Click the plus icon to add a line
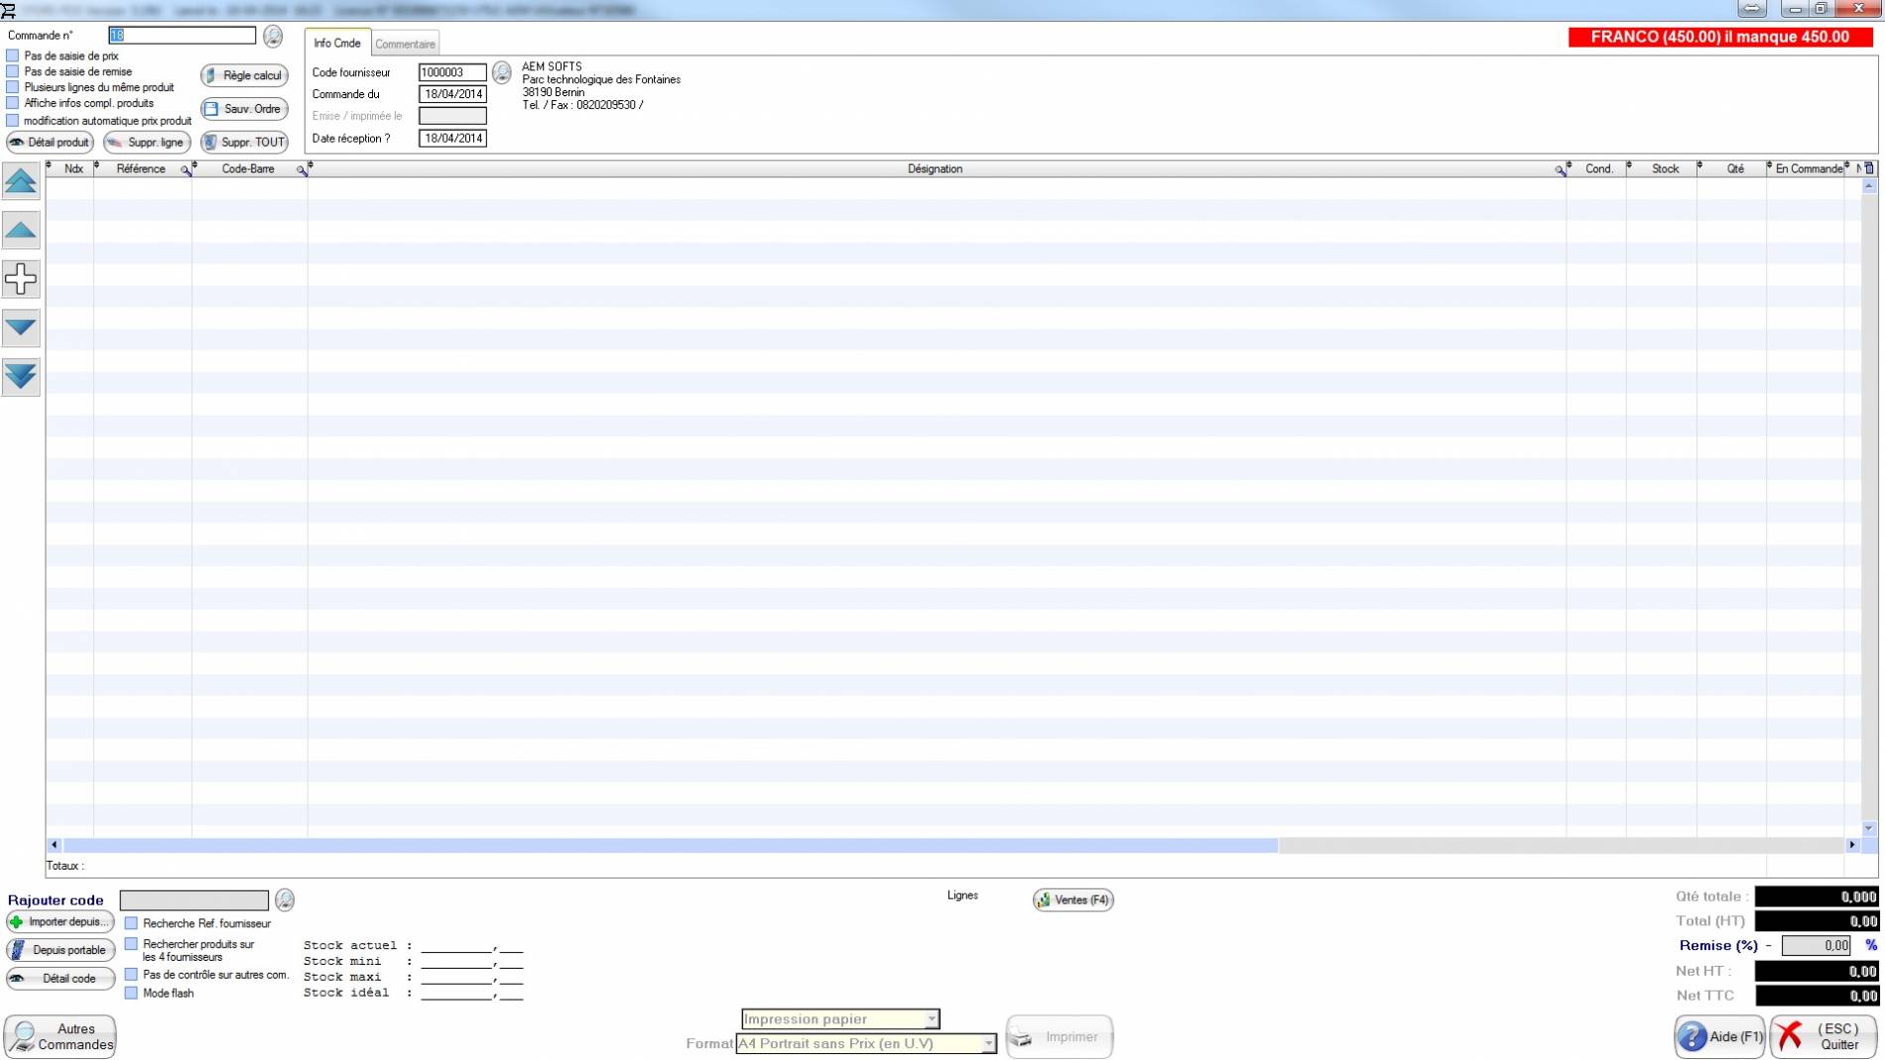Viewport: 1885px width, 1060px height. coord(21,279)
